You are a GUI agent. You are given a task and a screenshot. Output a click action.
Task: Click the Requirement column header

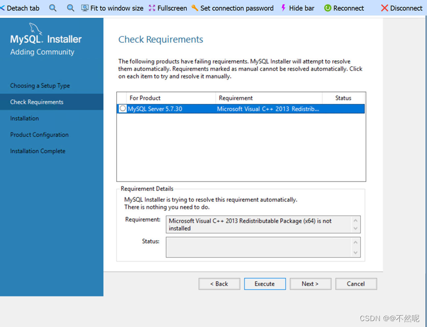(x=269, y=98)
